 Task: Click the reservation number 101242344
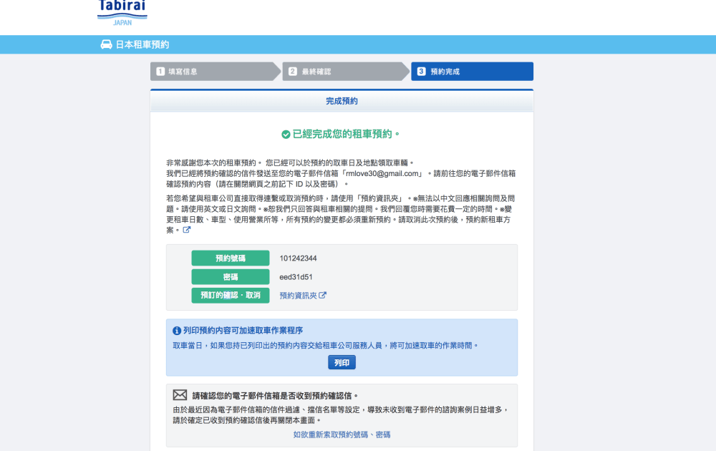[x=299, y=258]
